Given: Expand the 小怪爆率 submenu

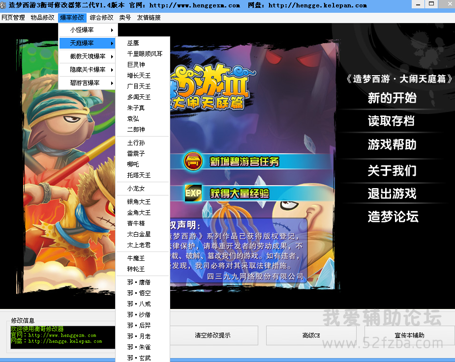Looking at the screenshot, I should pos(88,30).
